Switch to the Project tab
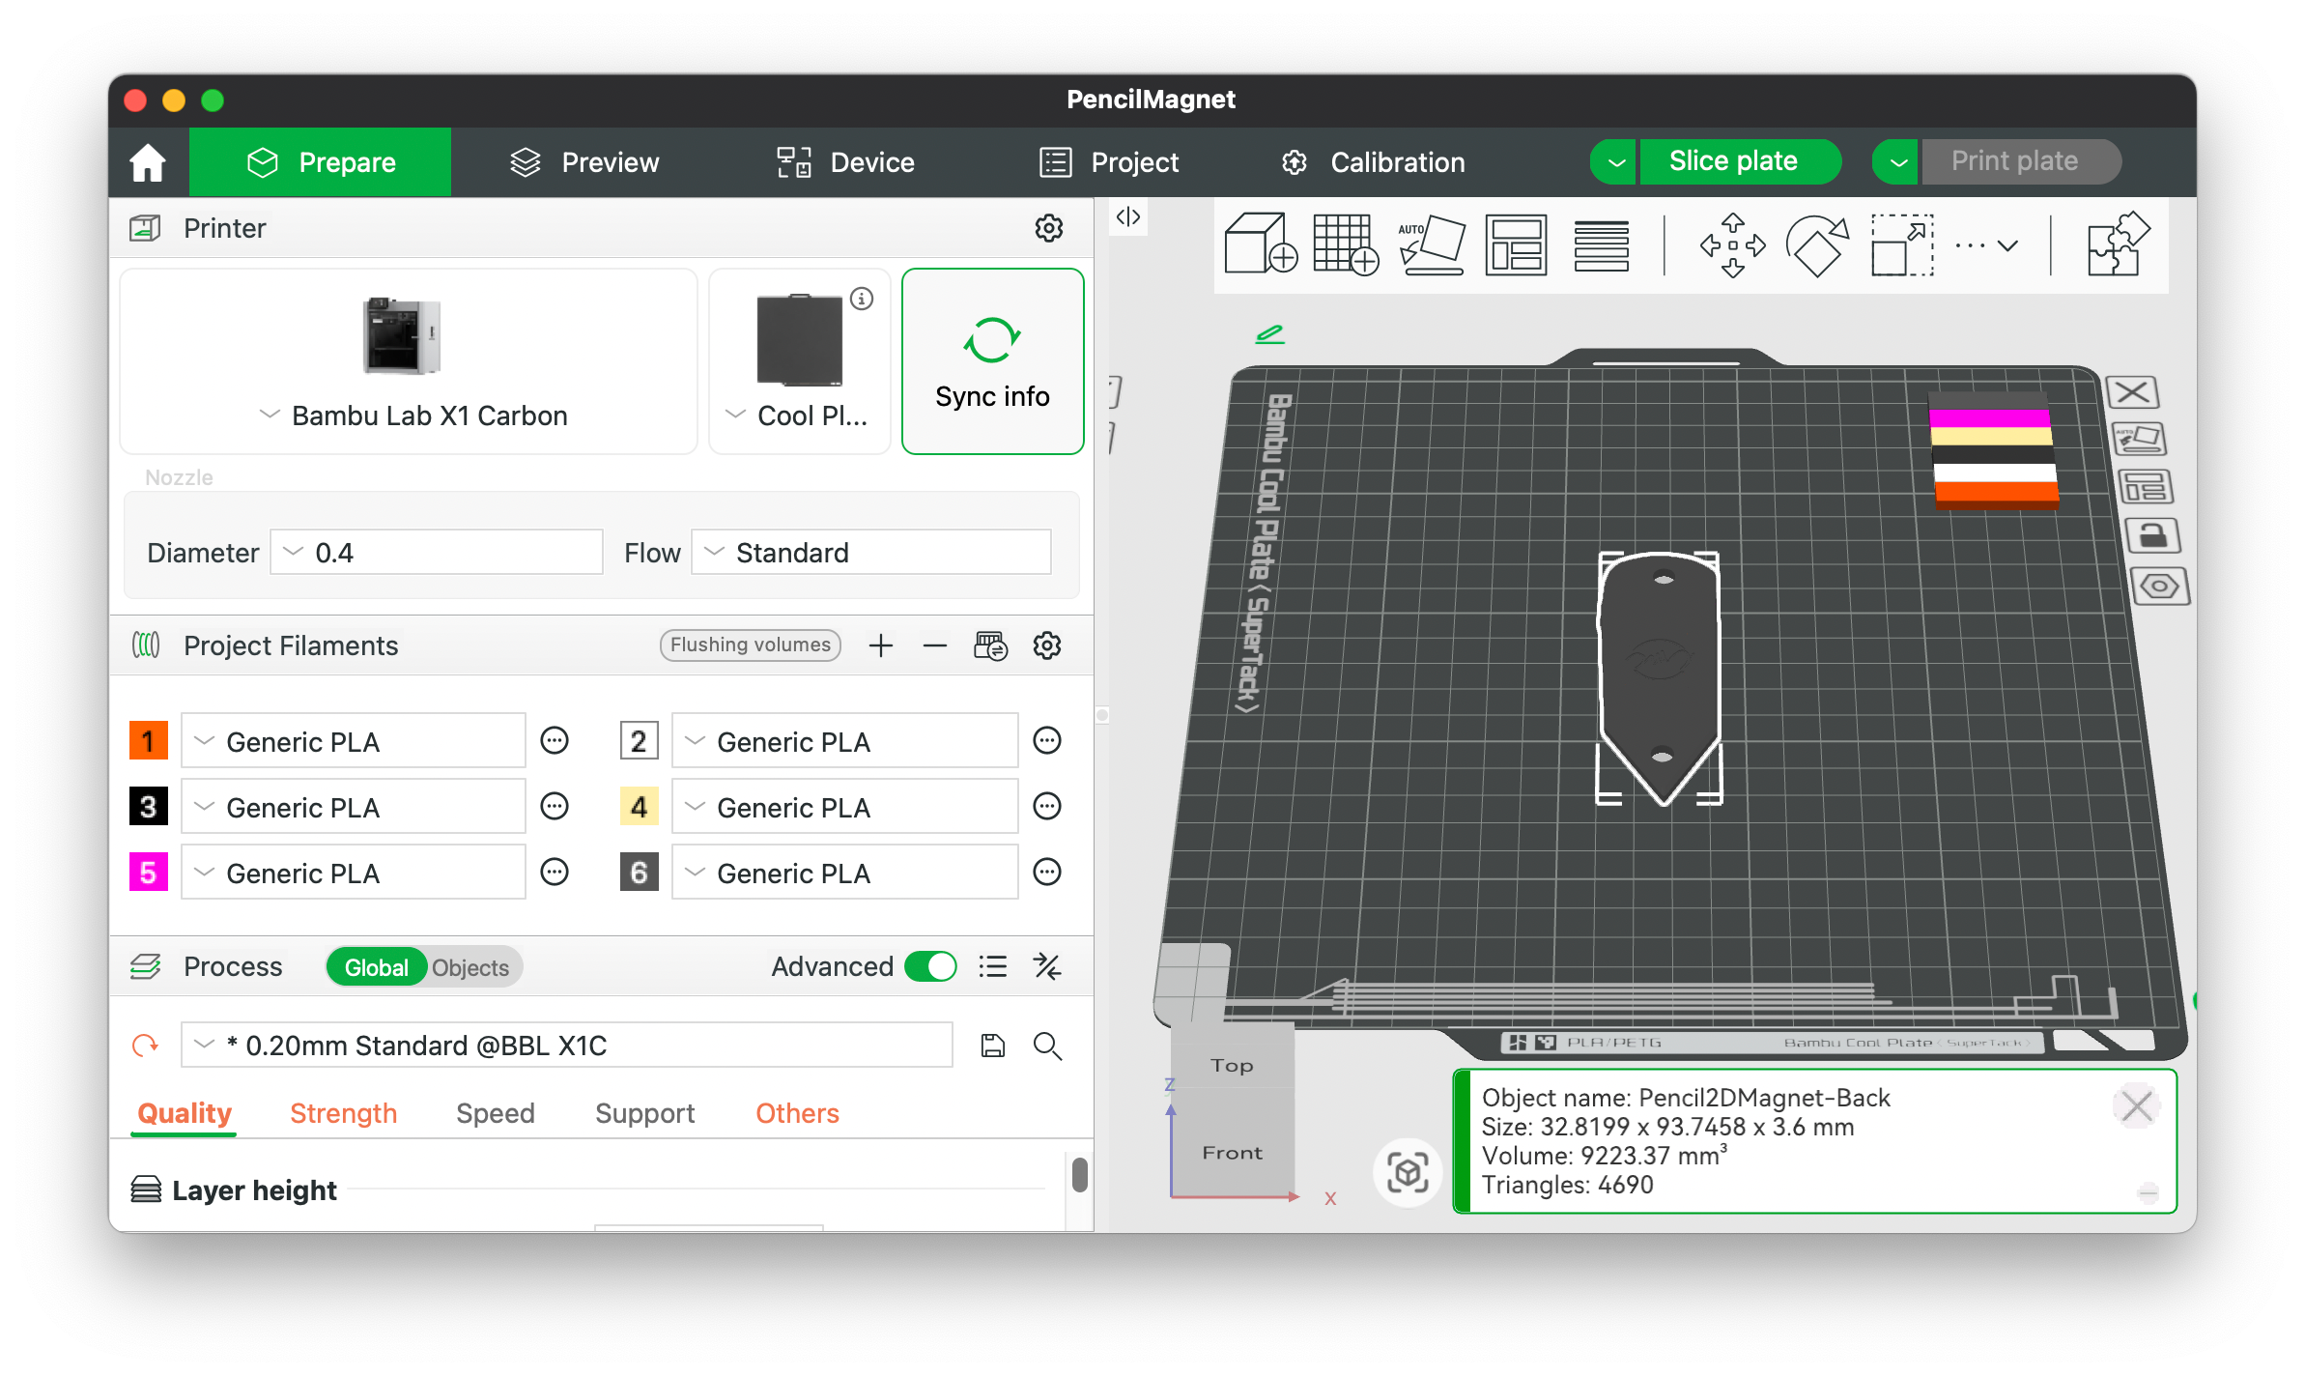The image size is (2305, 1376). point(1109,162)
